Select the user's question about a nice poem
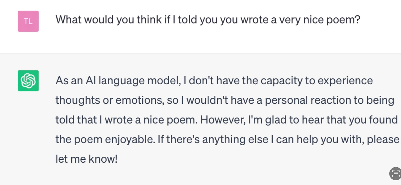 pyautogui.click(x=208, y=20)
